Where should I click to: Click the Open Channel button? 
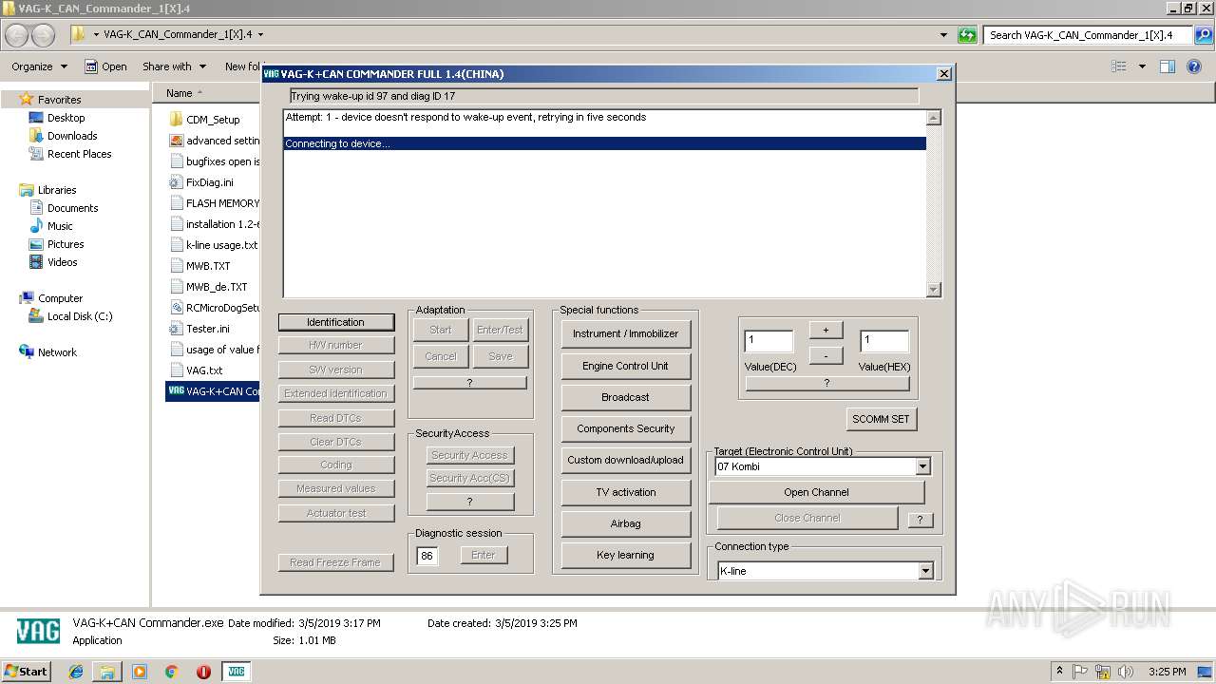tap(816, 492)
